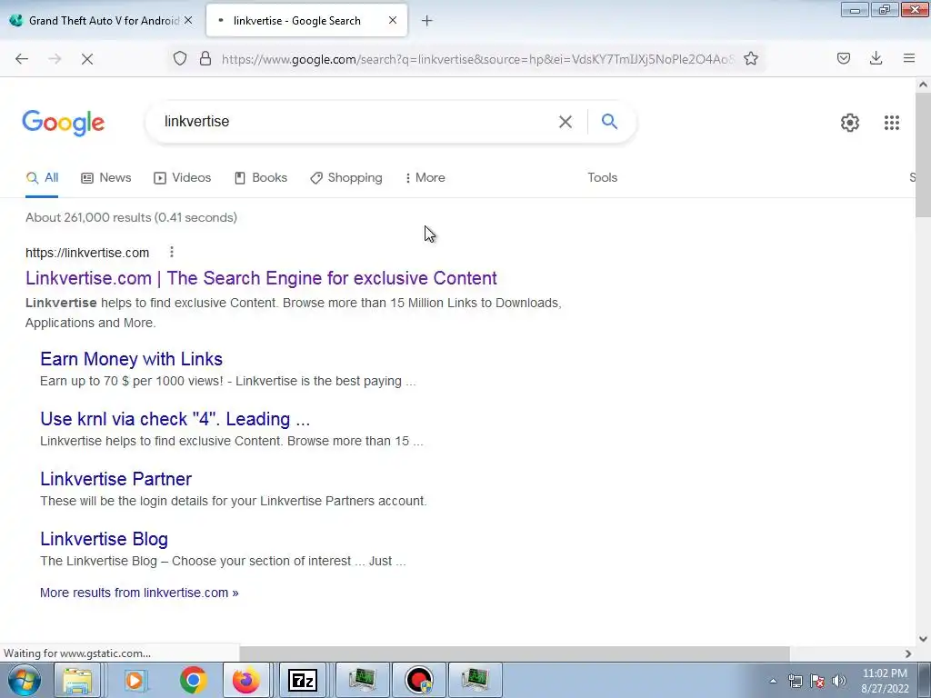The image size is (931, 698).
Task: Select the linkvertise Google Search tab
Action: 306,21
